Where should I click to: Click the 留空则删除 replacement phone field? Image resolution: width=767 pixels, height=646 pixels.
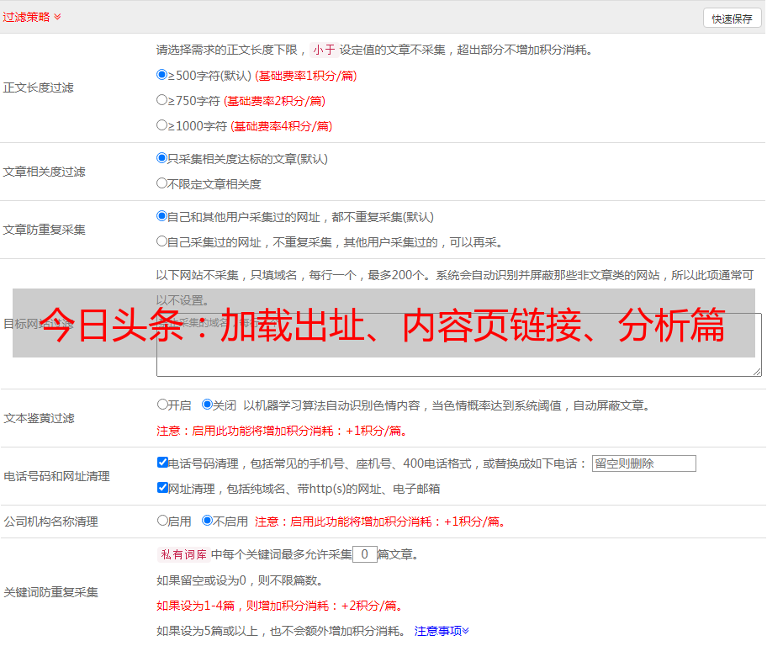[643, 463]
